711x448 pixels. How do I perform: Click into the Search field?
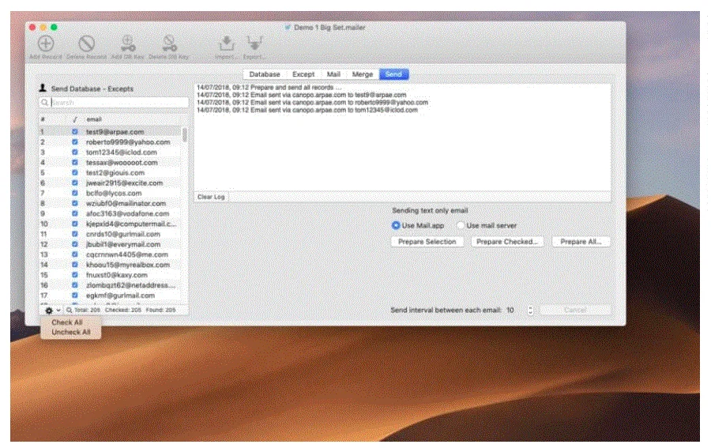pyautogui.click(x=115, y=103)
